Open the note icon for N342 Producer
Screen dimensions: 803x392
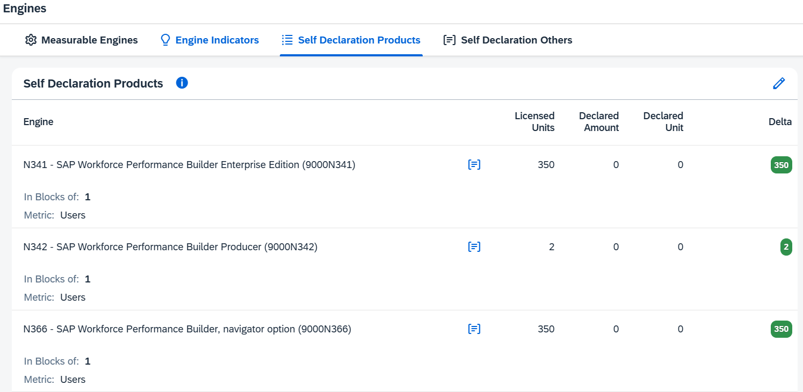tap(474, 247)
